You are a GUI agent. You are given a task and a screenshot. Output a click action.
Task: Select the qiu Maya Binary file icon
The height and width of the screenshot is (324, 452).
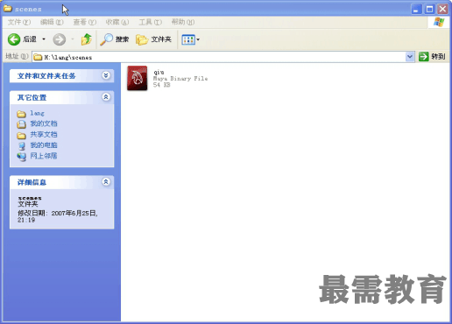pos(138,78)
